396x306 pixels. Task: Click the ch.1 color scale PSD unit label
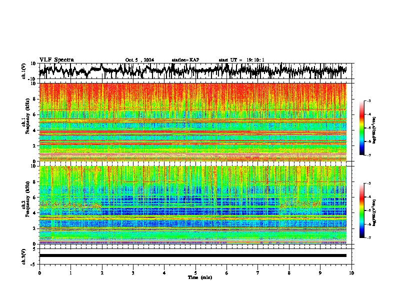click(x=374, y=130)
